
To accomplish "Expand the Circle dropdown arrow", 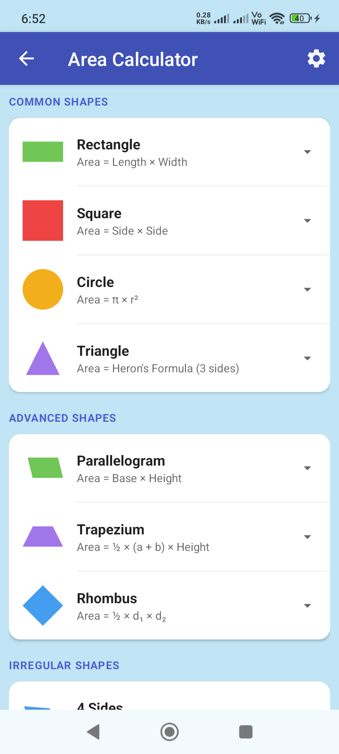I will tap(307, 289).
